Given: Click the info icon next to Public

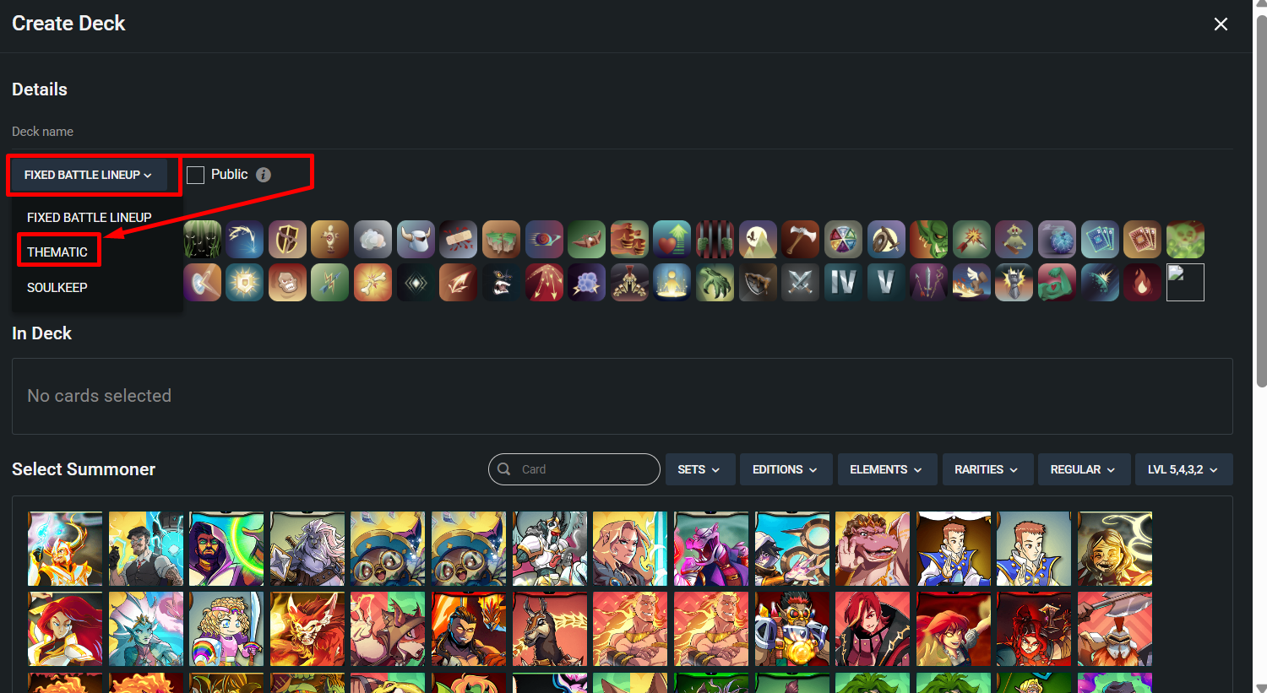Looking at the screenshot, I should 264,175.
